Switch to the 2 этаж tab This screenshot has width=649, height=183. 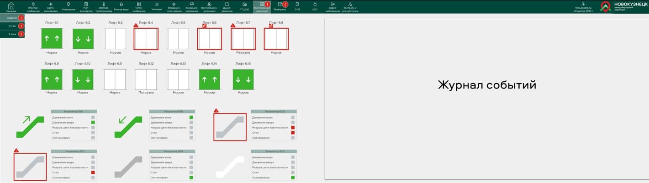[12, 34]
